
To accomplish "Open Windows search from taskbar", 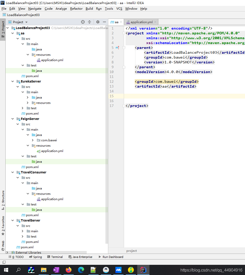I will click(x=18, y=270).
